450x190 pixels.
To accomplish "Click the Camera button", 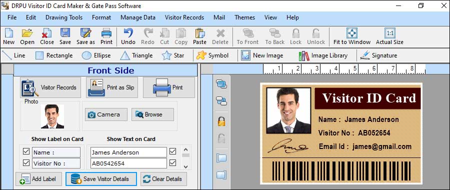I will (x=106, y=114).
